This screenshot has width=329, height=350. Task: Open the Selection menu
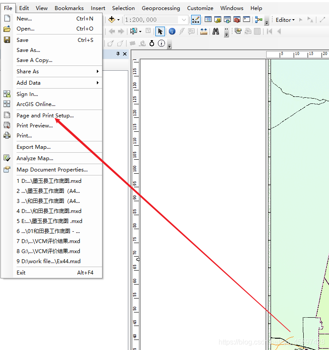pyautogui.click(x=123, y=8)
